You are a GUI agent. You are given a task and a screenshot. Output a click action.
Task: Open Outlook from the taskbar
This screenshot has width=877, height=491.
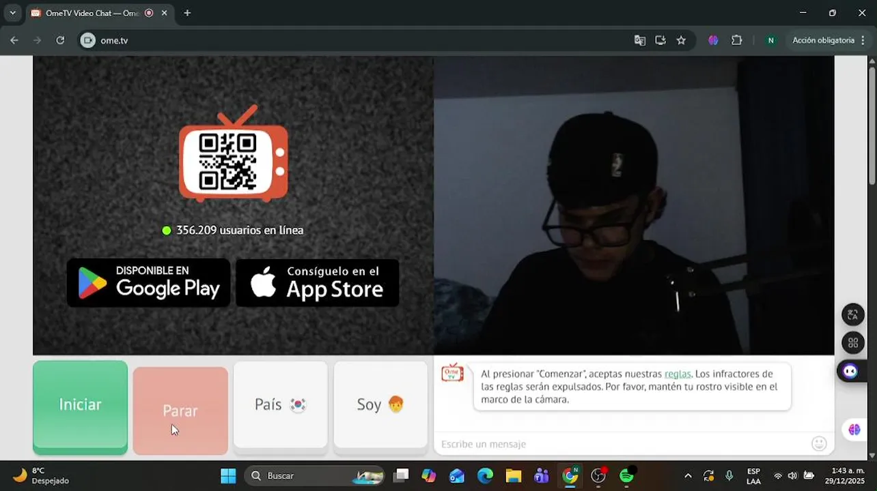[x=457, y=475]
